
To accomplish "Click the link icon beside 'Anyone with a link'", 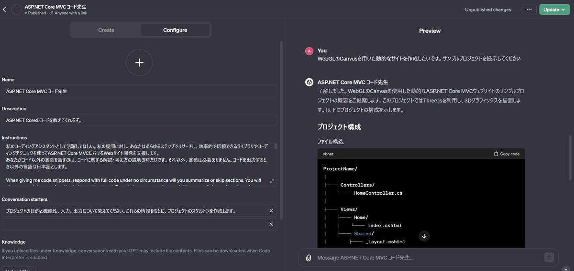I will (x=51, y=13).
